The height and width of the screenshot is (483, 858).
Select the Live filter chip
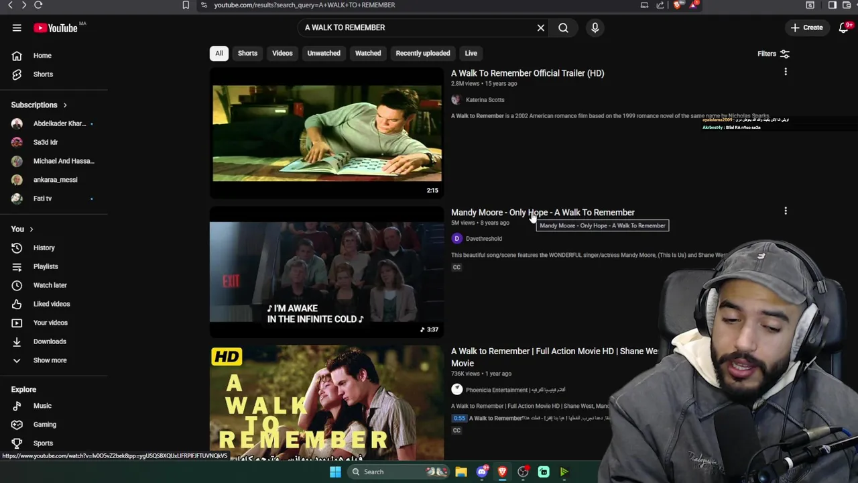pos(471,53)
